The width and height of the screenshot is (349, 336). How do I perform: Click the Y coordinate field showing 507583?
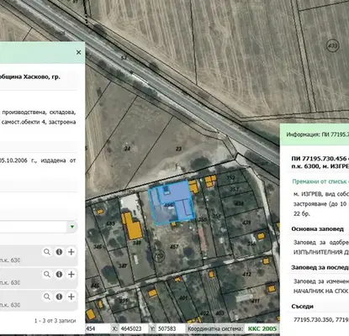pos(170,328)
